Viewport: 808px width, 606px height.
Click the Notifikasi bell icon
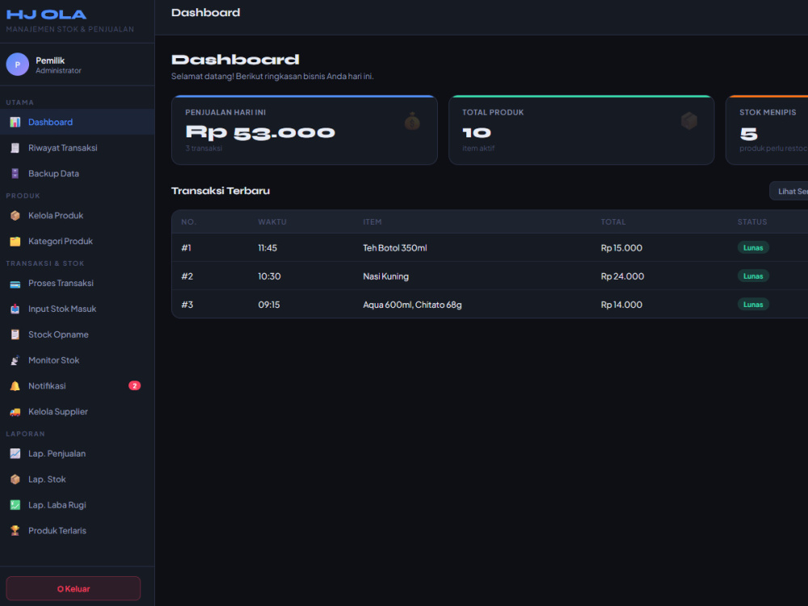pyautogui.click(x=15, y=386)
